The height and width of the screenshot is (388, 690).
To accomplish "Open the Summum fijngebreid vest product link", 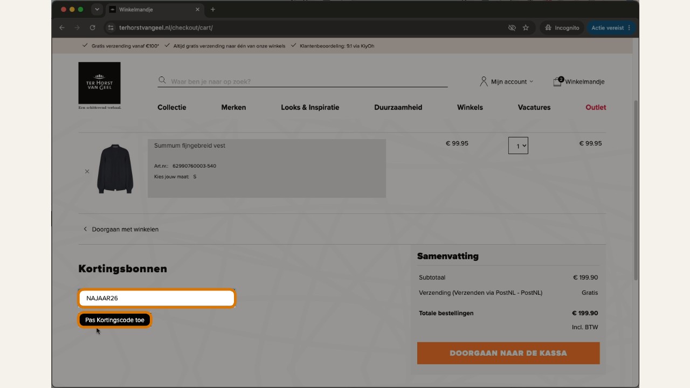I will 190,145.
